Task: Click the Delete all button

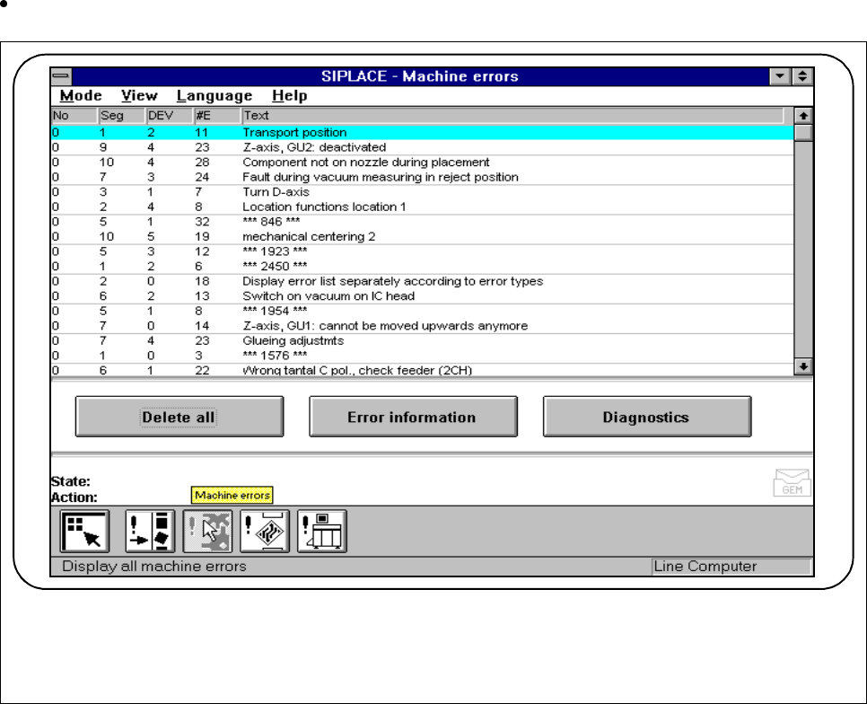Action: (x=180, y=417)
